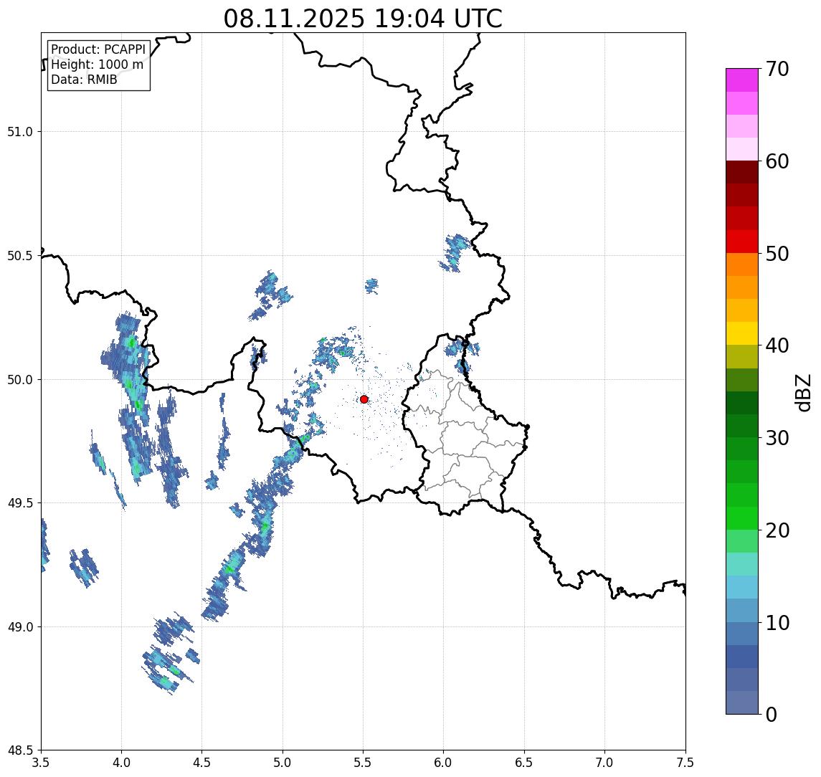The width and height of the screenshot is (821, 777).
Task: Click the latitude axis label 49.5
Action: [20, 503]
